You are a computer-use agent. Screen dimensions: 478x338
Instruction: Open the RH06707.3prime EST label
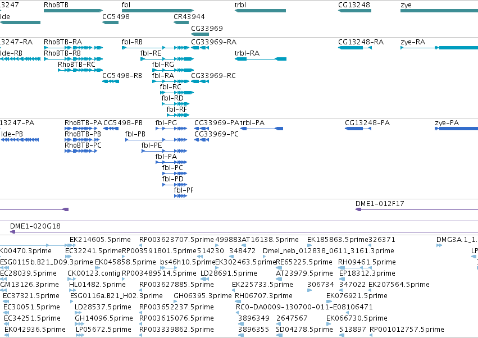tap(263, 296)
